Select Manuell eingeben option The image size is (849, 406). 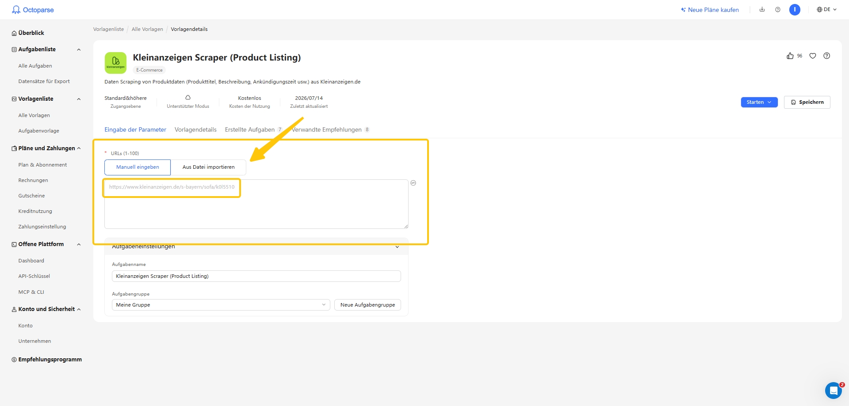[x=138, y=167]
